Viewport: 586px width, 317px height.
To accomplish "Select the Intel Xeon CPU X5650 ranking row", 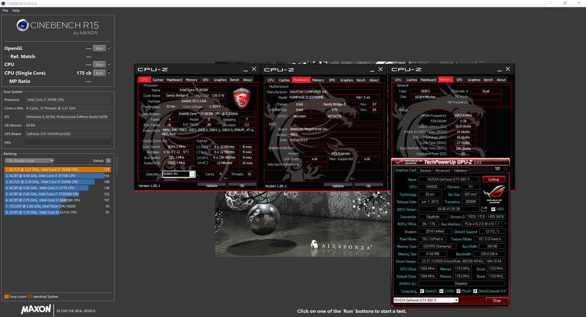I will [58, 207].
